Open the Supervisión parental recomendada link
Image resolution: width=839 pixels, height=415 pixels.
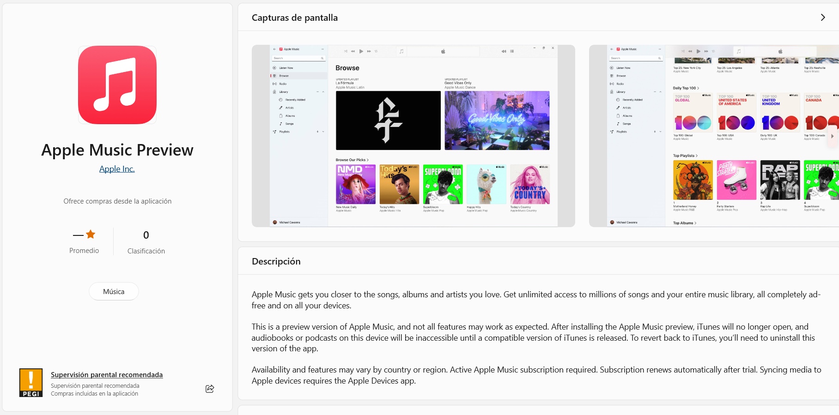[x=107, y=375]
